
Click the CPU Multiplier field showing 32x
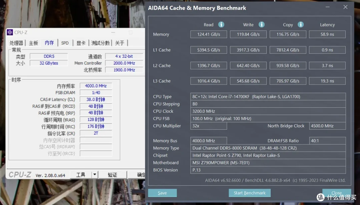point(208,126)
